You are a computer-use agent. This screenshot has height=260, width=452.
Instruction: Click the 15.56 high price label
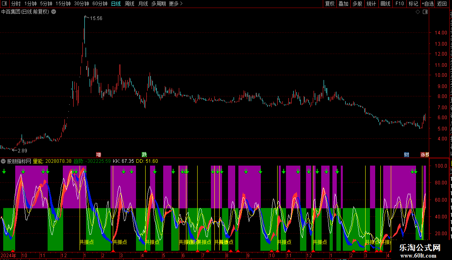[96, 18]
